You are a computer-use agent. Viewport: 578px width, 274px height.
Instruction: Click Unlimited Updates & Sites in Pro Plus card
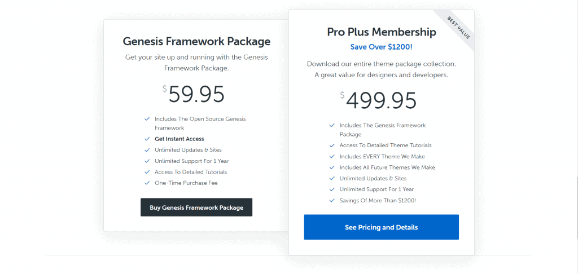coord(373,178)
